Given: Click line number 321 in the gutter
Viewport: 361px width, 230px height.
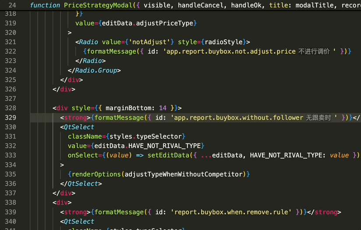Looking at the screenshot, I should click(x=11, y=42).
